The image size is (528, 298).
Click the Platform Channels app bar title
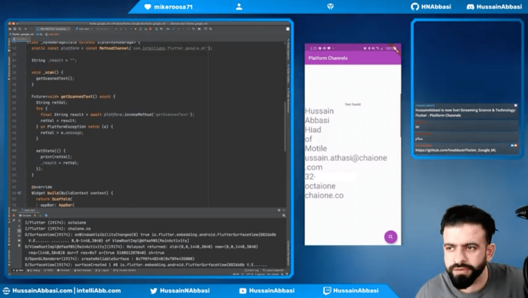tap(328, 58)
